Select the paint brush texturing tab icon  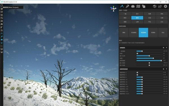coord(127,6)
